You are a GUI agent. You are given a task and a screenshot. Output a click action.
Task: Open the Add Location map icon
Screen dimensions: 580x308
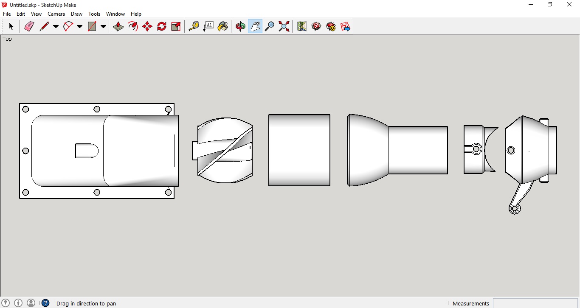tap(302, 26)
